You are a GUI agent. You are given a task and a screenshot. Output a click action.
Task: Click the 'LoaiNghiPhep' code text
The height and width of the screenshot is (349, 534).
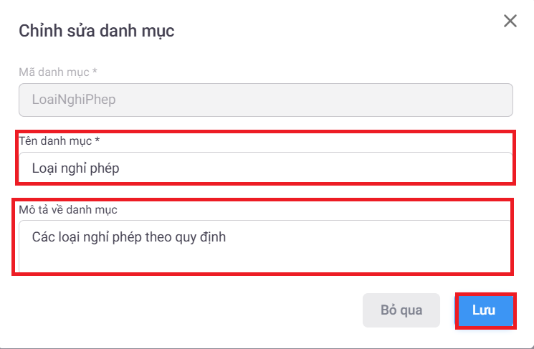click(74, 100)
